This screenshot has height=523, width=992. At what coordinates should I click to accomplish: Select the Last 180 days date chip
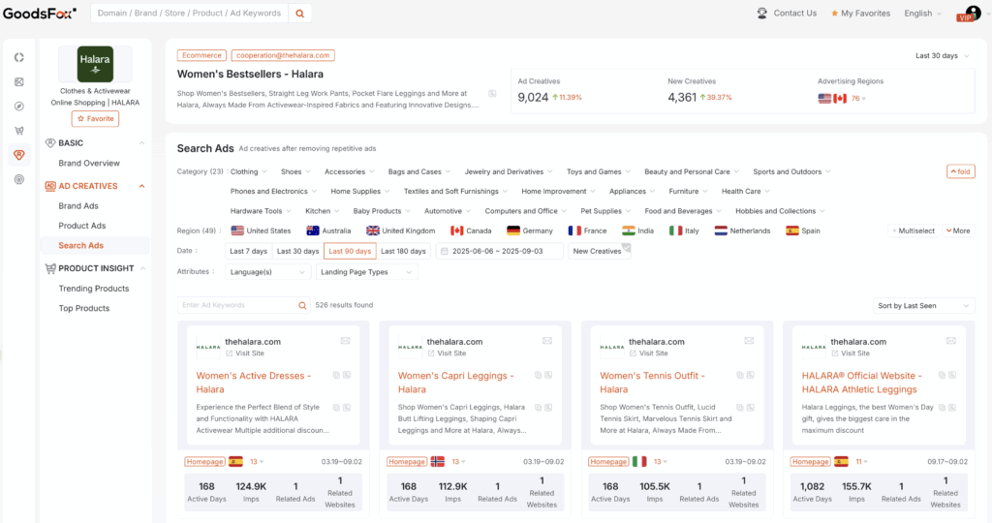click(x=403, y=251)
